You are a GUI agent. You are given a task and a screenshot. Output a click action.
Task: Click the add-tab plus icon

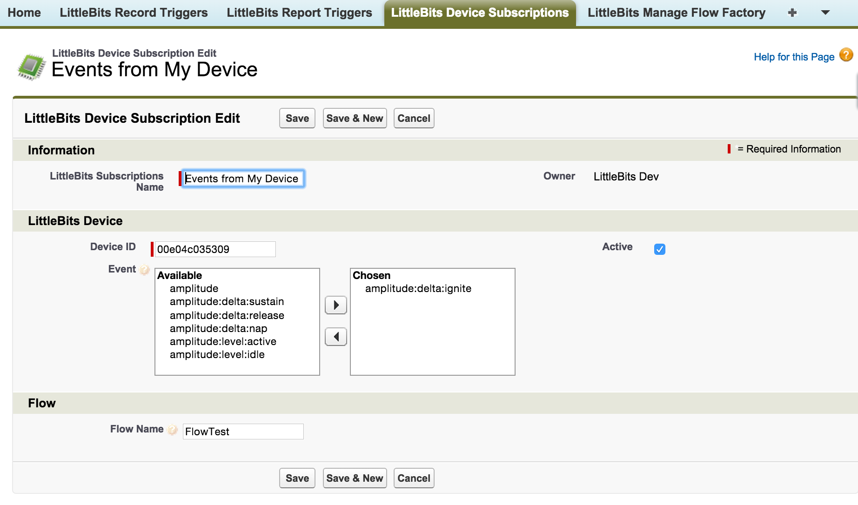click(x=792, y=13)
